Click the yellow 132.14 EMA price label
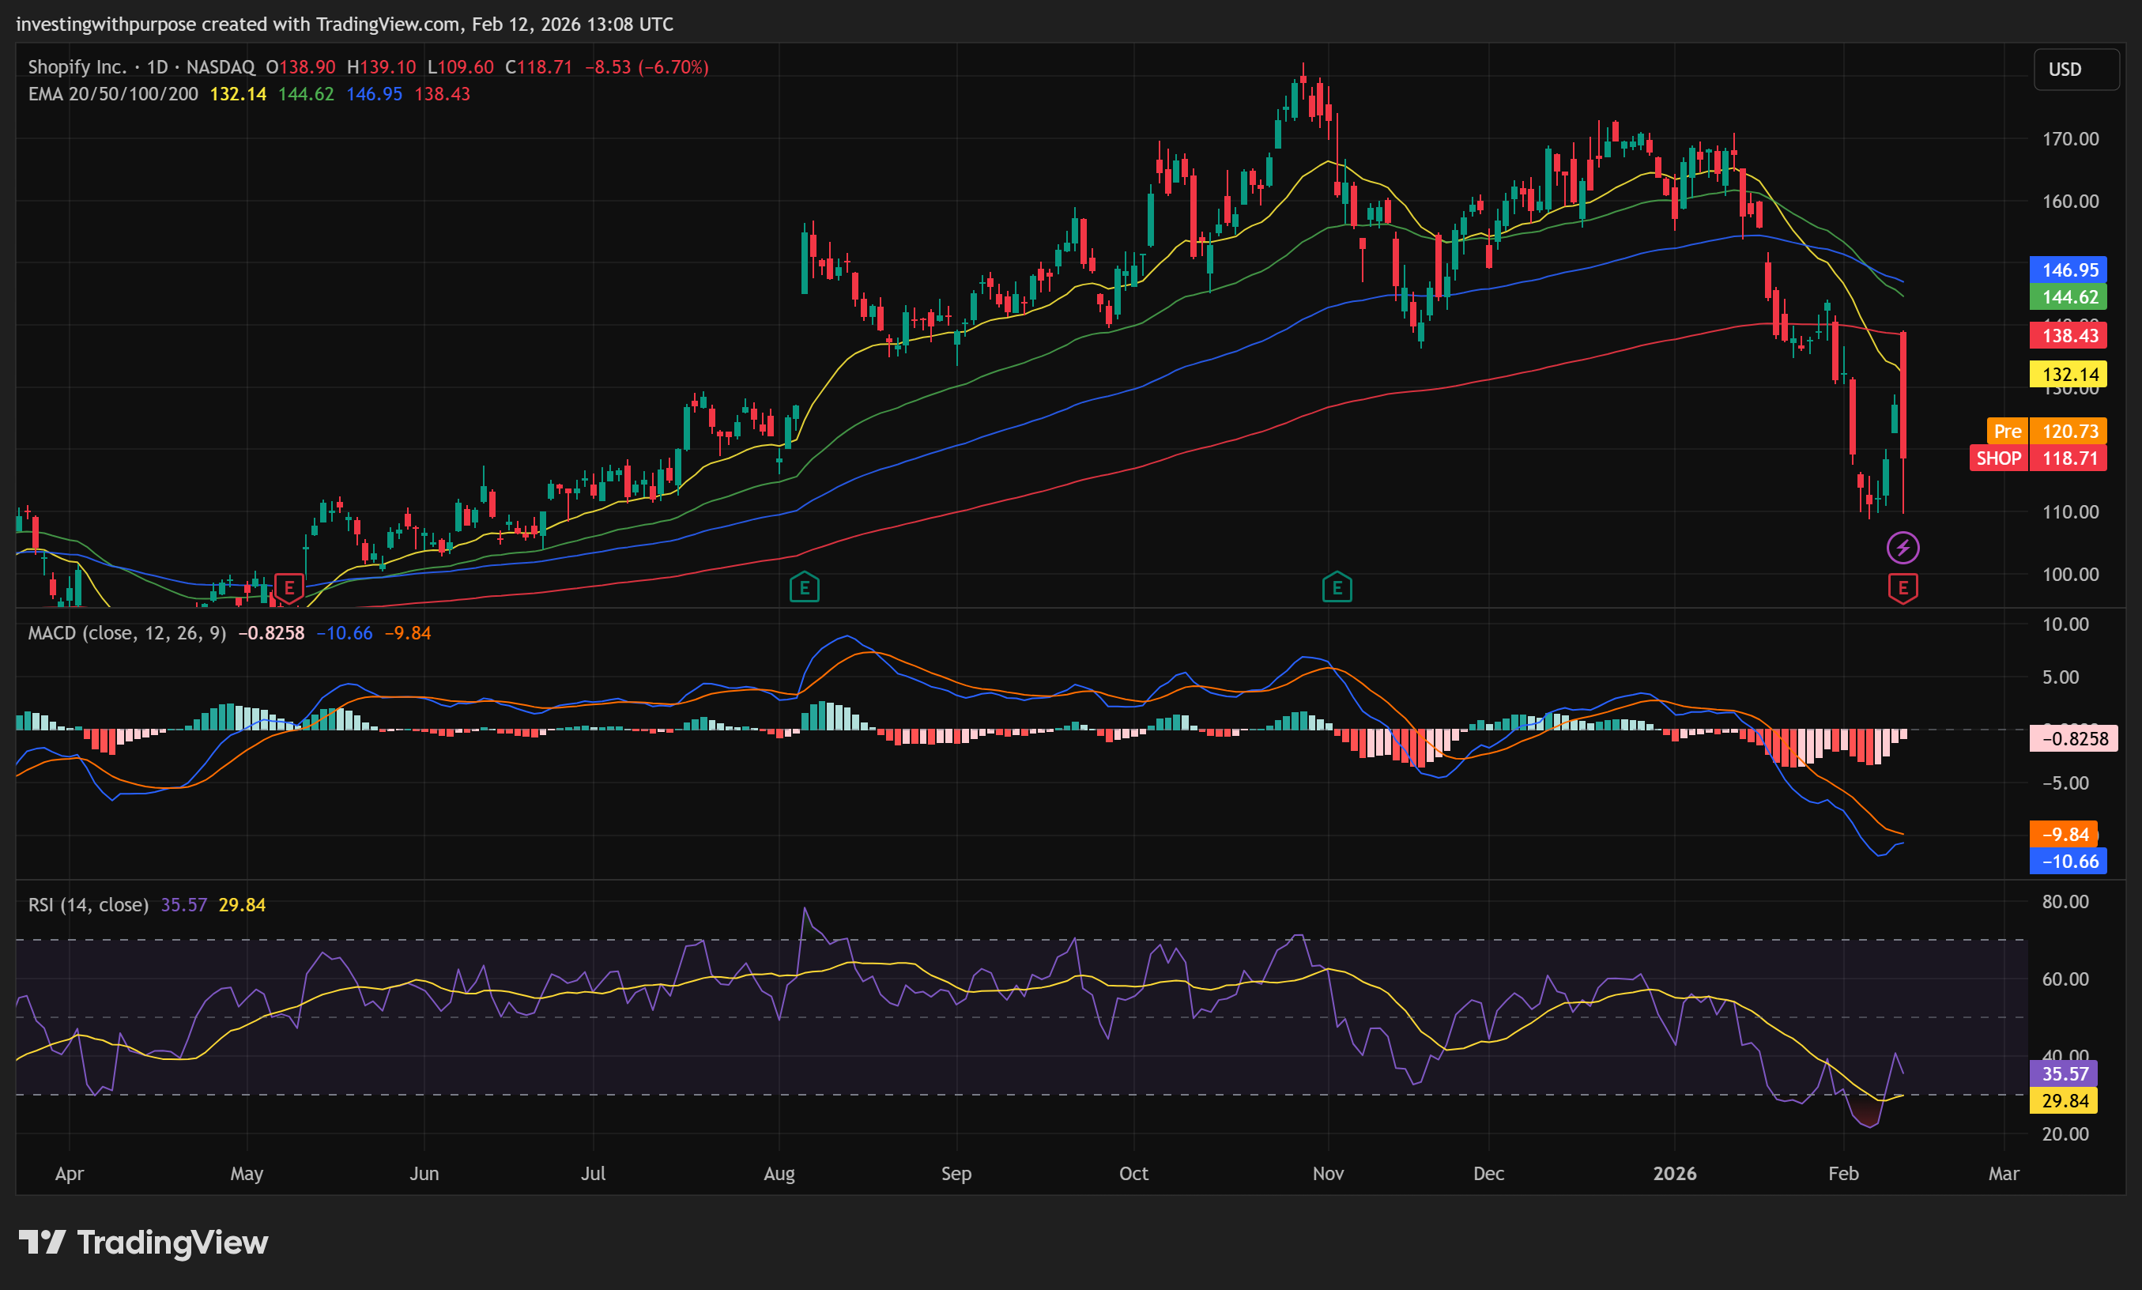The width and height of the screenshot is (2142, 1290). [2068, 375]
